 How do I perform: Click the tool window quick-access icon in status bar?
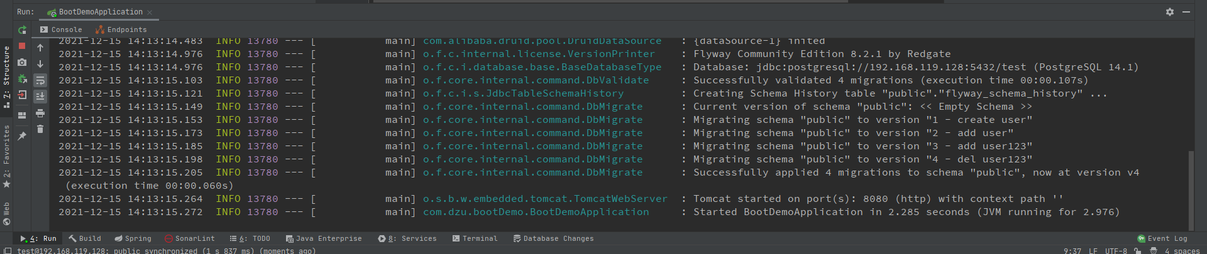coord(7,250)
